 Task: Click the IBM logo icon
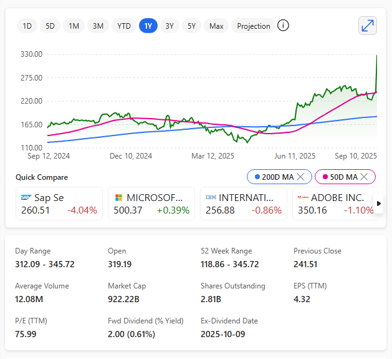click(x=211, y=197)
